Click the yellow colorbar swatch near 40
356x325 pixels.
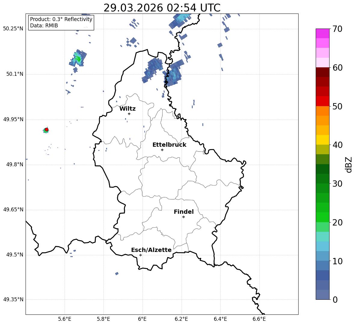pyautogui.click(x=323, y=140)
